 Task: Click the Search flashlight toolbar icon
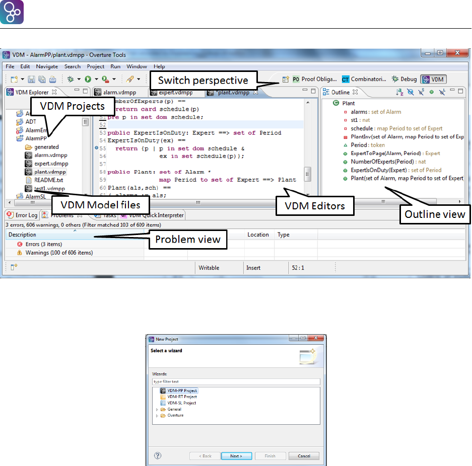point(130,79)
